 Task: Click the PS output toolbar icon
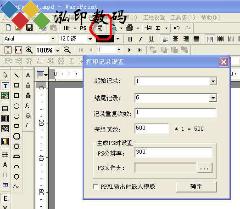(83, 28)
